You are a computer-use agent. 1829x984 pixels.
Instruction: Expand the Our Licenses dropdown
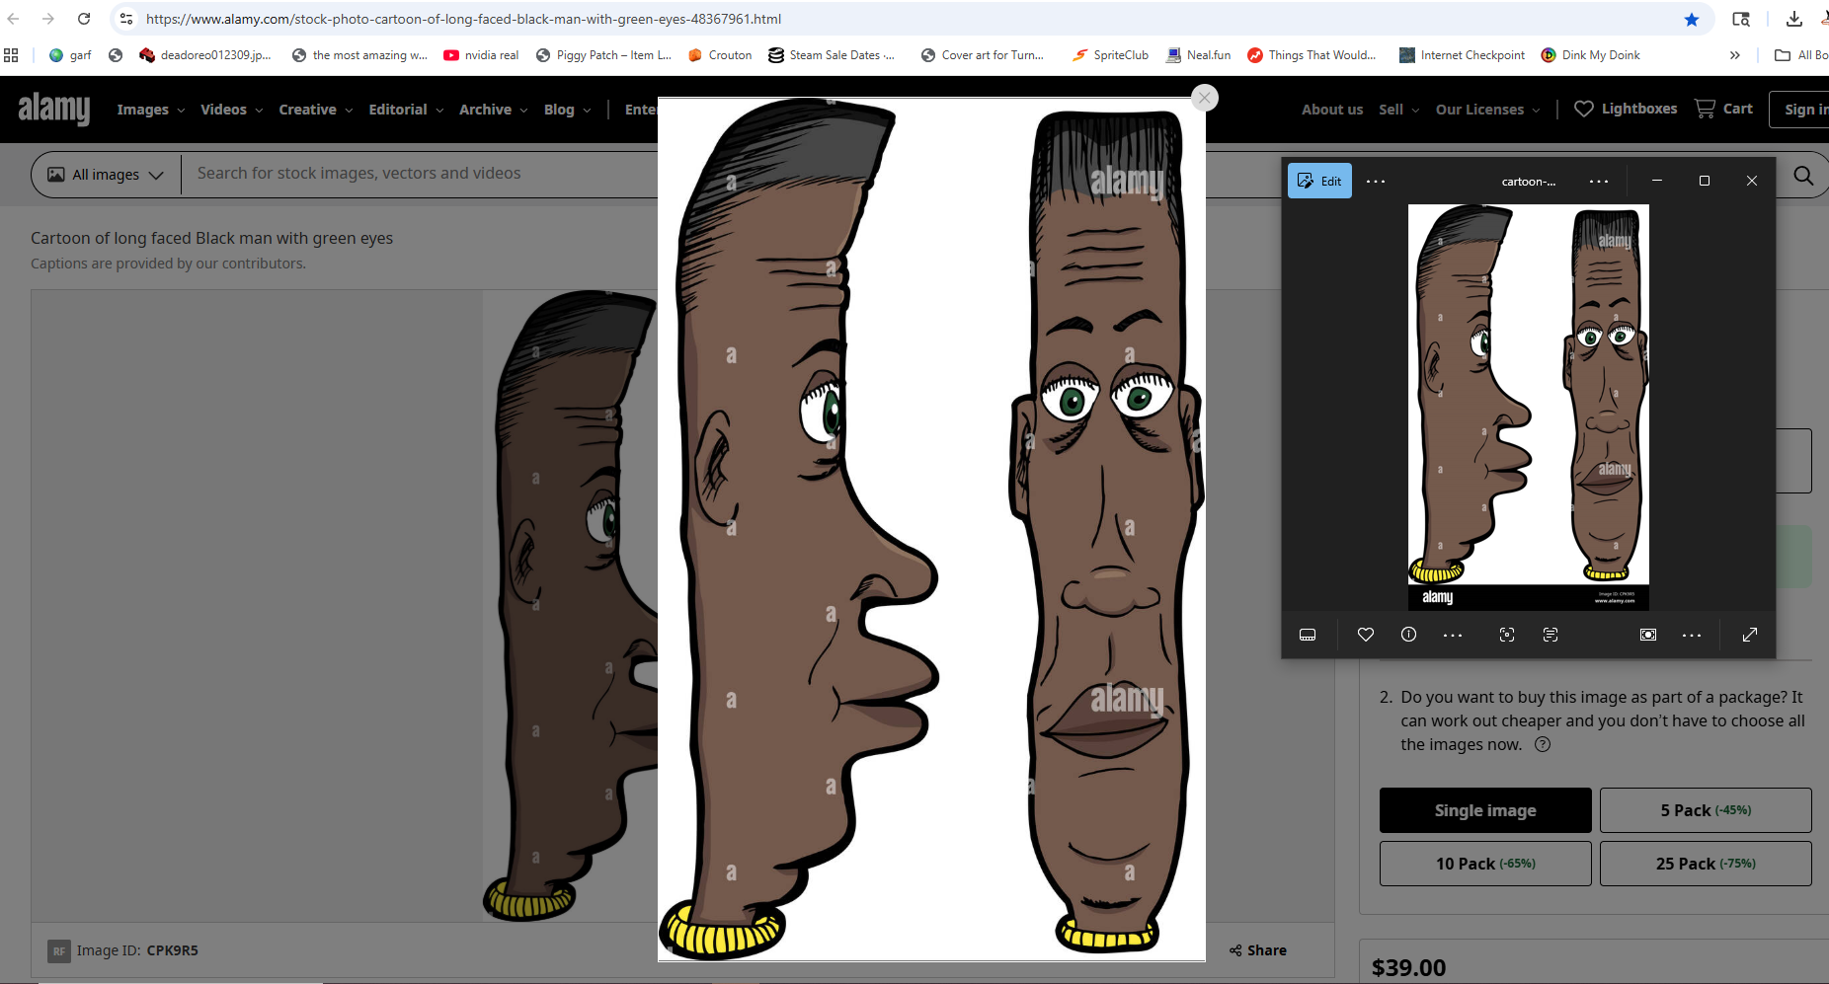pos(1488,110)
